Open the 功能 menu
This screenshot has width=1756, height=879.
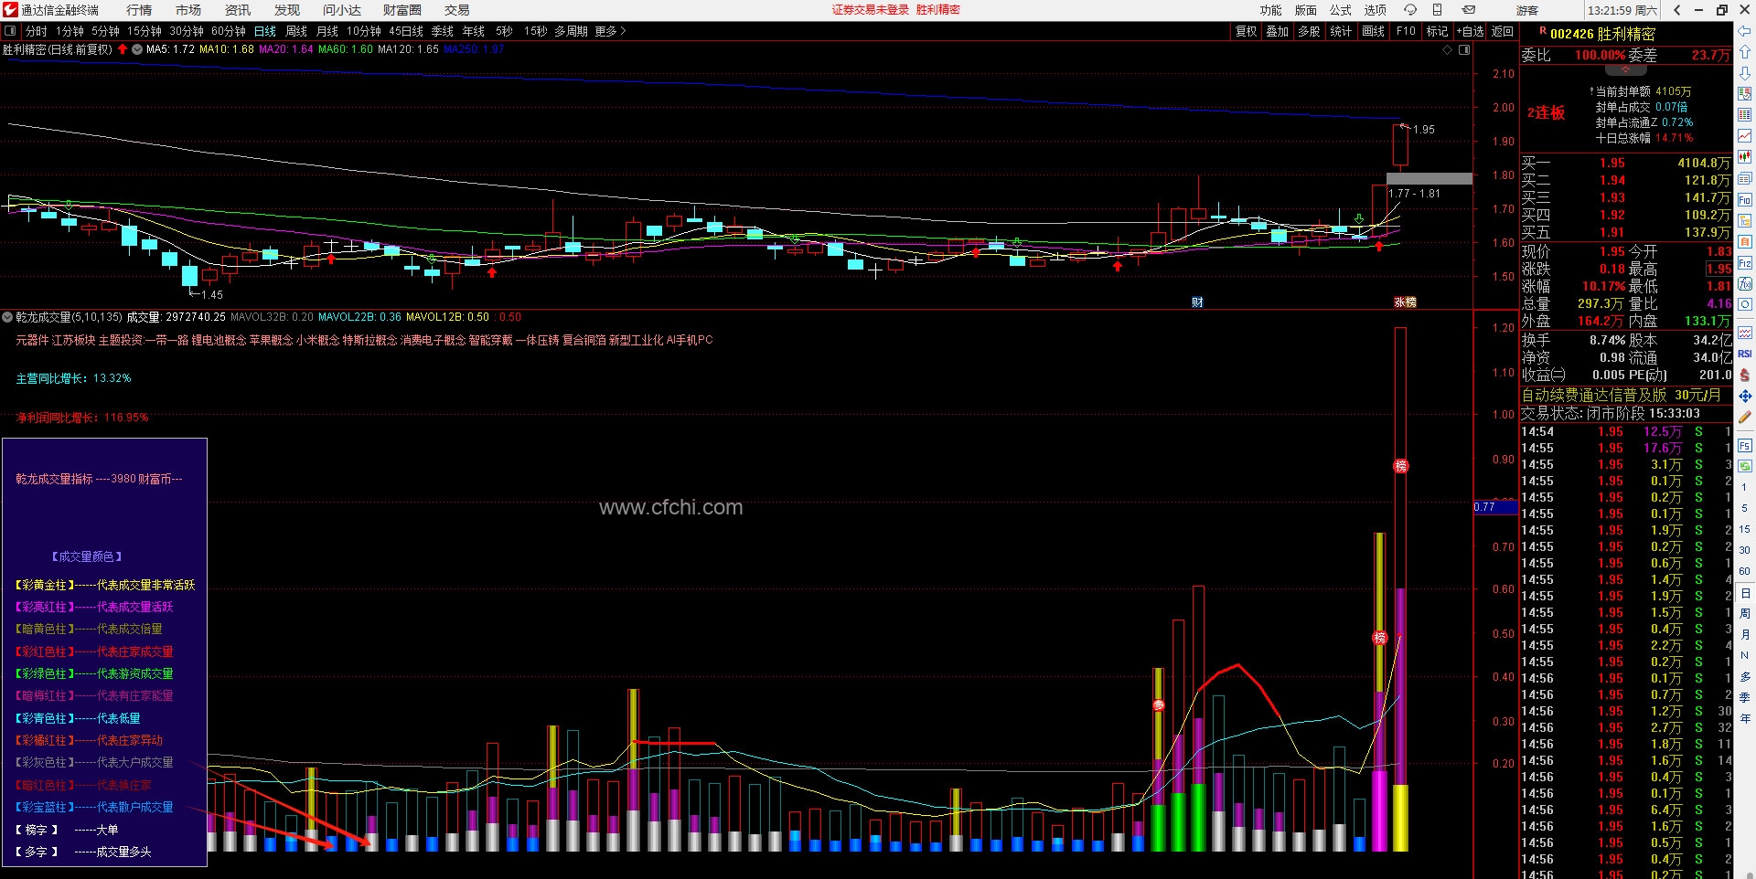point(1271,10)
